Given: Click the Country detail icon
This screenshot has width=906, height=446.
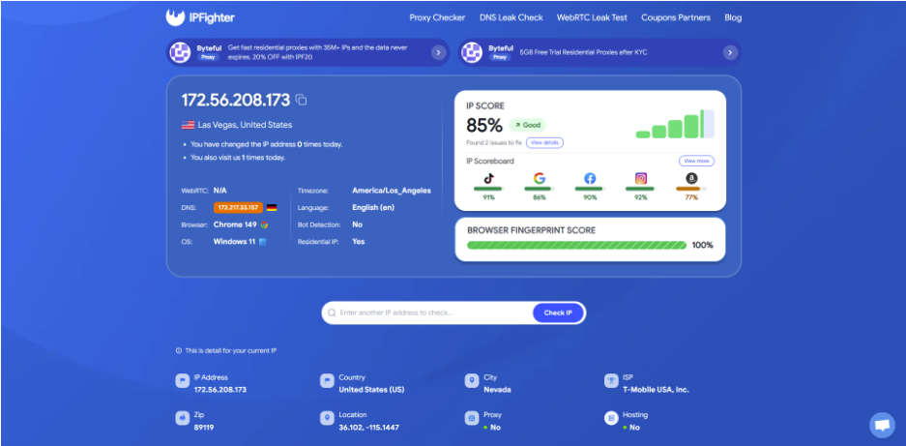Looking at the screenshot, I should pos(327,381).
